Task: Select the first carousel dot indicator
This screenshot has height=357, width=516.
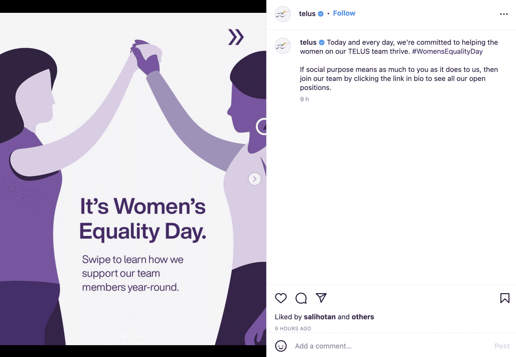Action: (123, 336)
